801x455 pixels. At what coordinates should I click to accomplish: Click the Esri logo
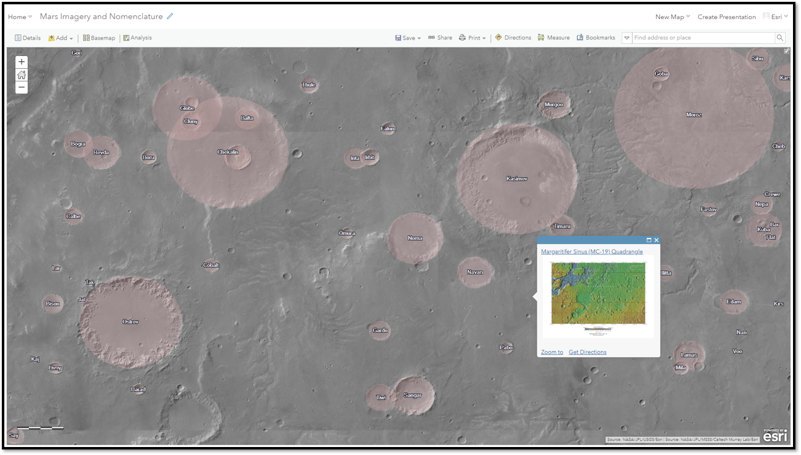[x=775, y=435]
